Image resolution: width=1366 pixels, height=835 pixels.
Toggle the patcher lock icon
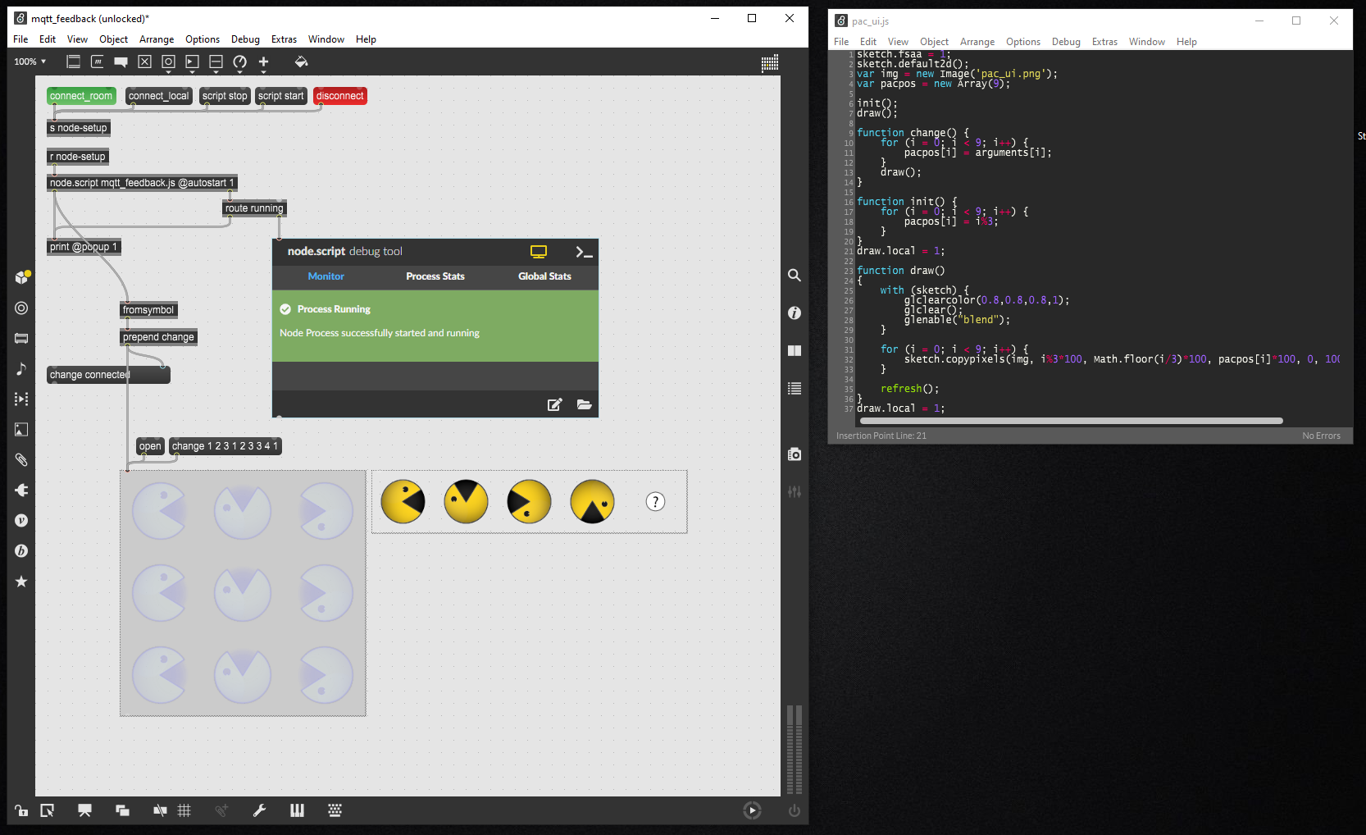pyautogui.click(x=21, y=810)
